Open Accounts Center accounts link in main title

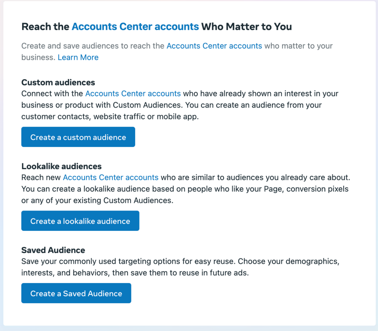[135, 27]
